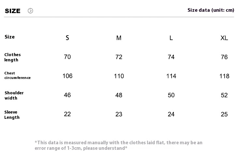Click the Clothes length row label
The image size is (240, 156).
pos(12,57)
